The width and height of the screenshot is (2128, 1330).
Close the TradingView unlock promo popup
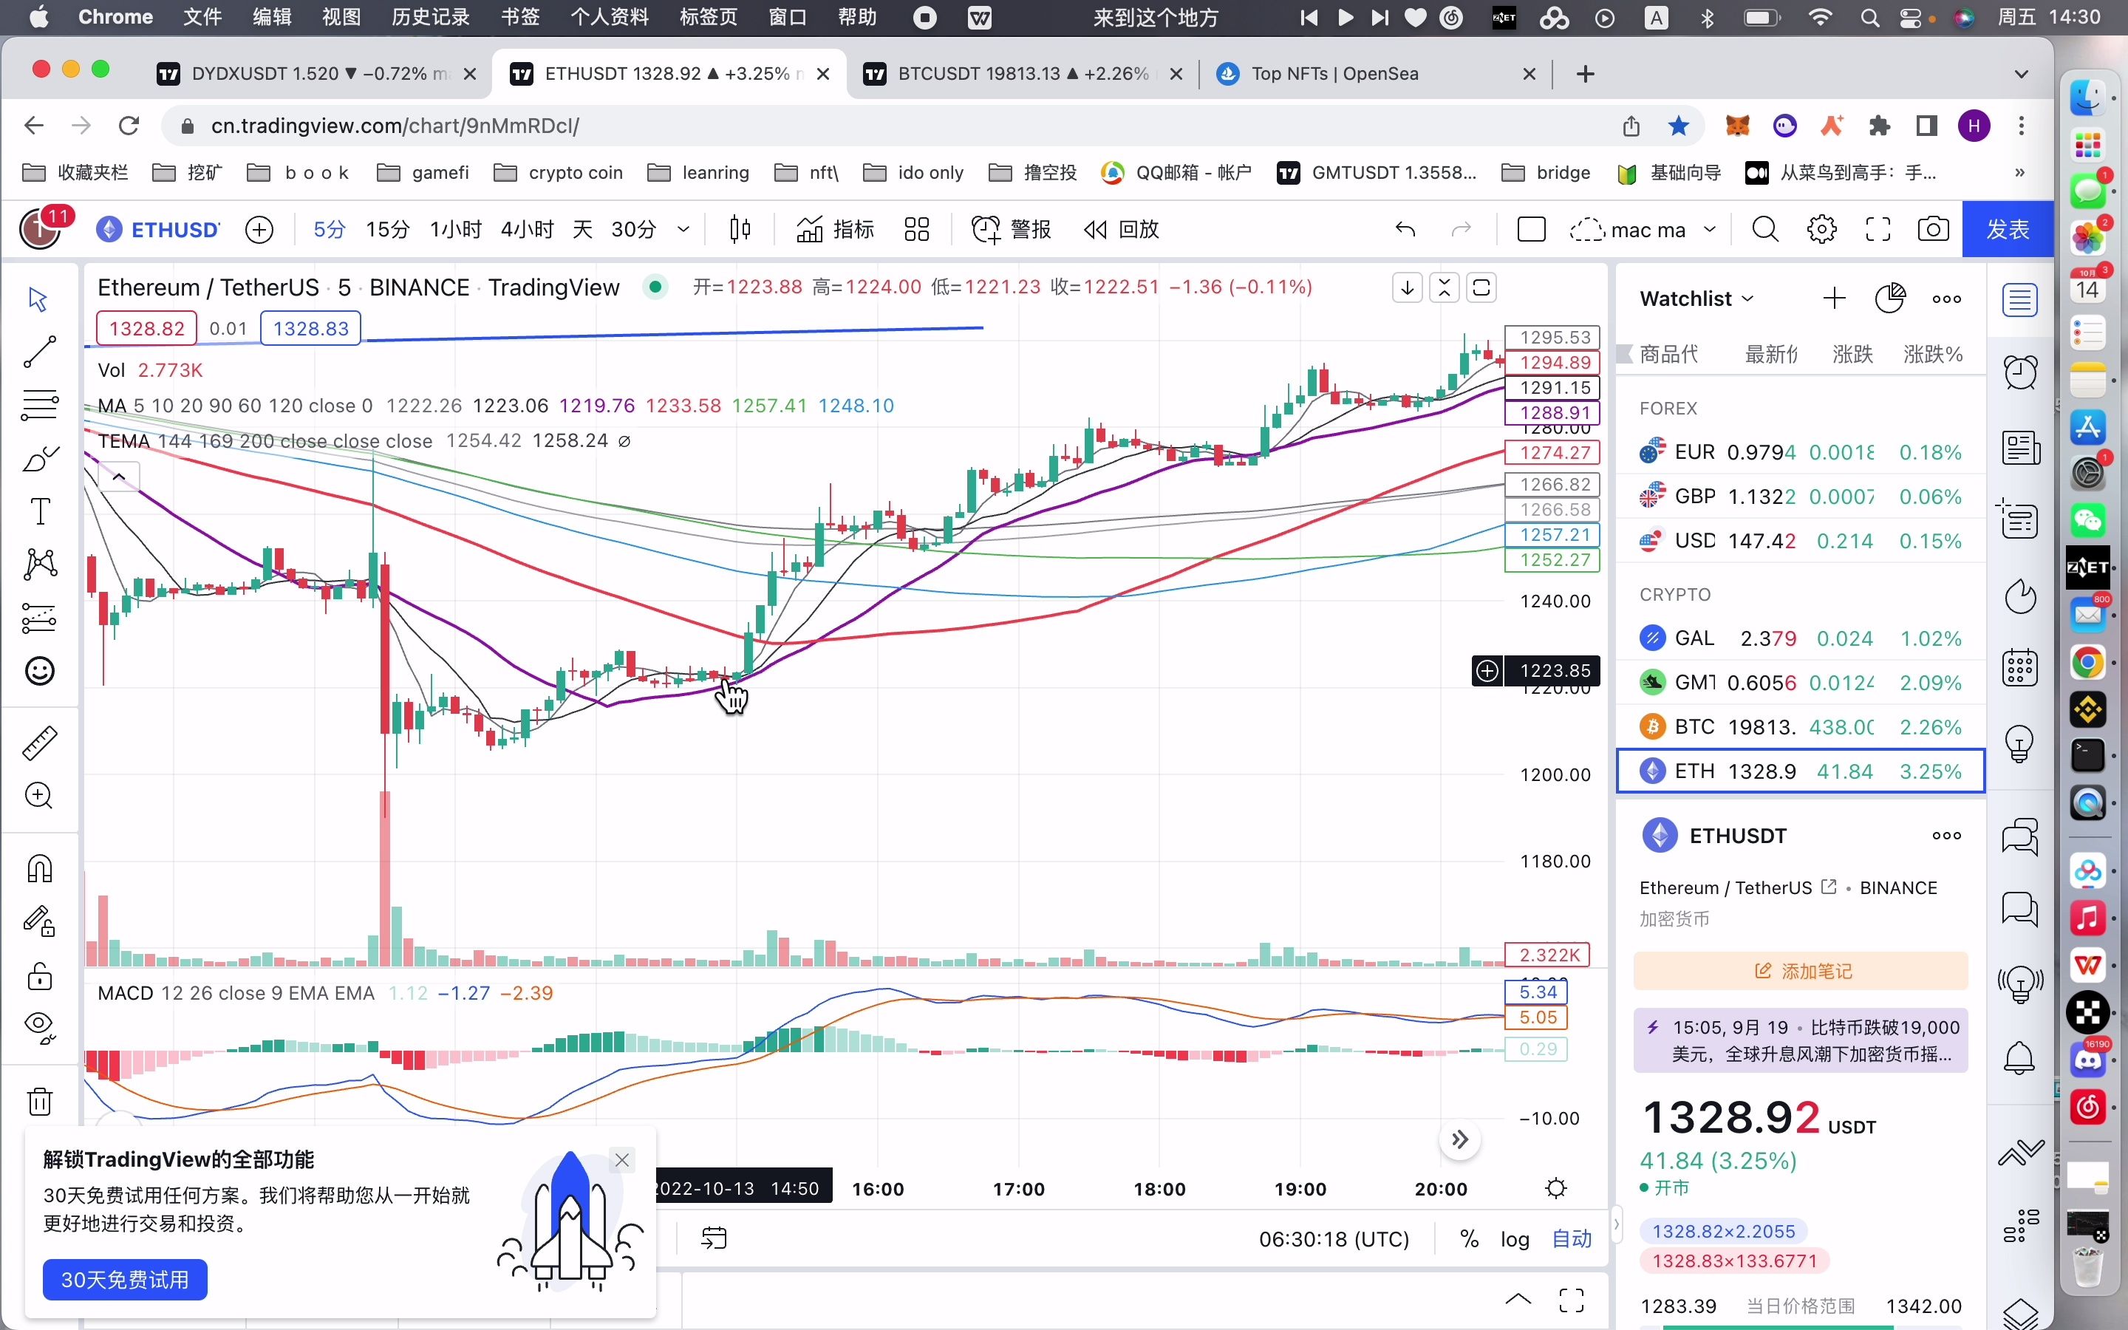click(621, 1160)
